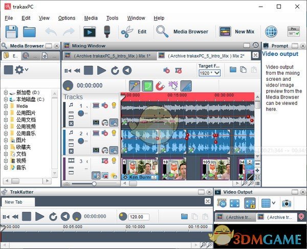Screen dimensions: 307x249
Task: Click the Ken Burns video clip thumbnail
Action: [x=140, y=169]
